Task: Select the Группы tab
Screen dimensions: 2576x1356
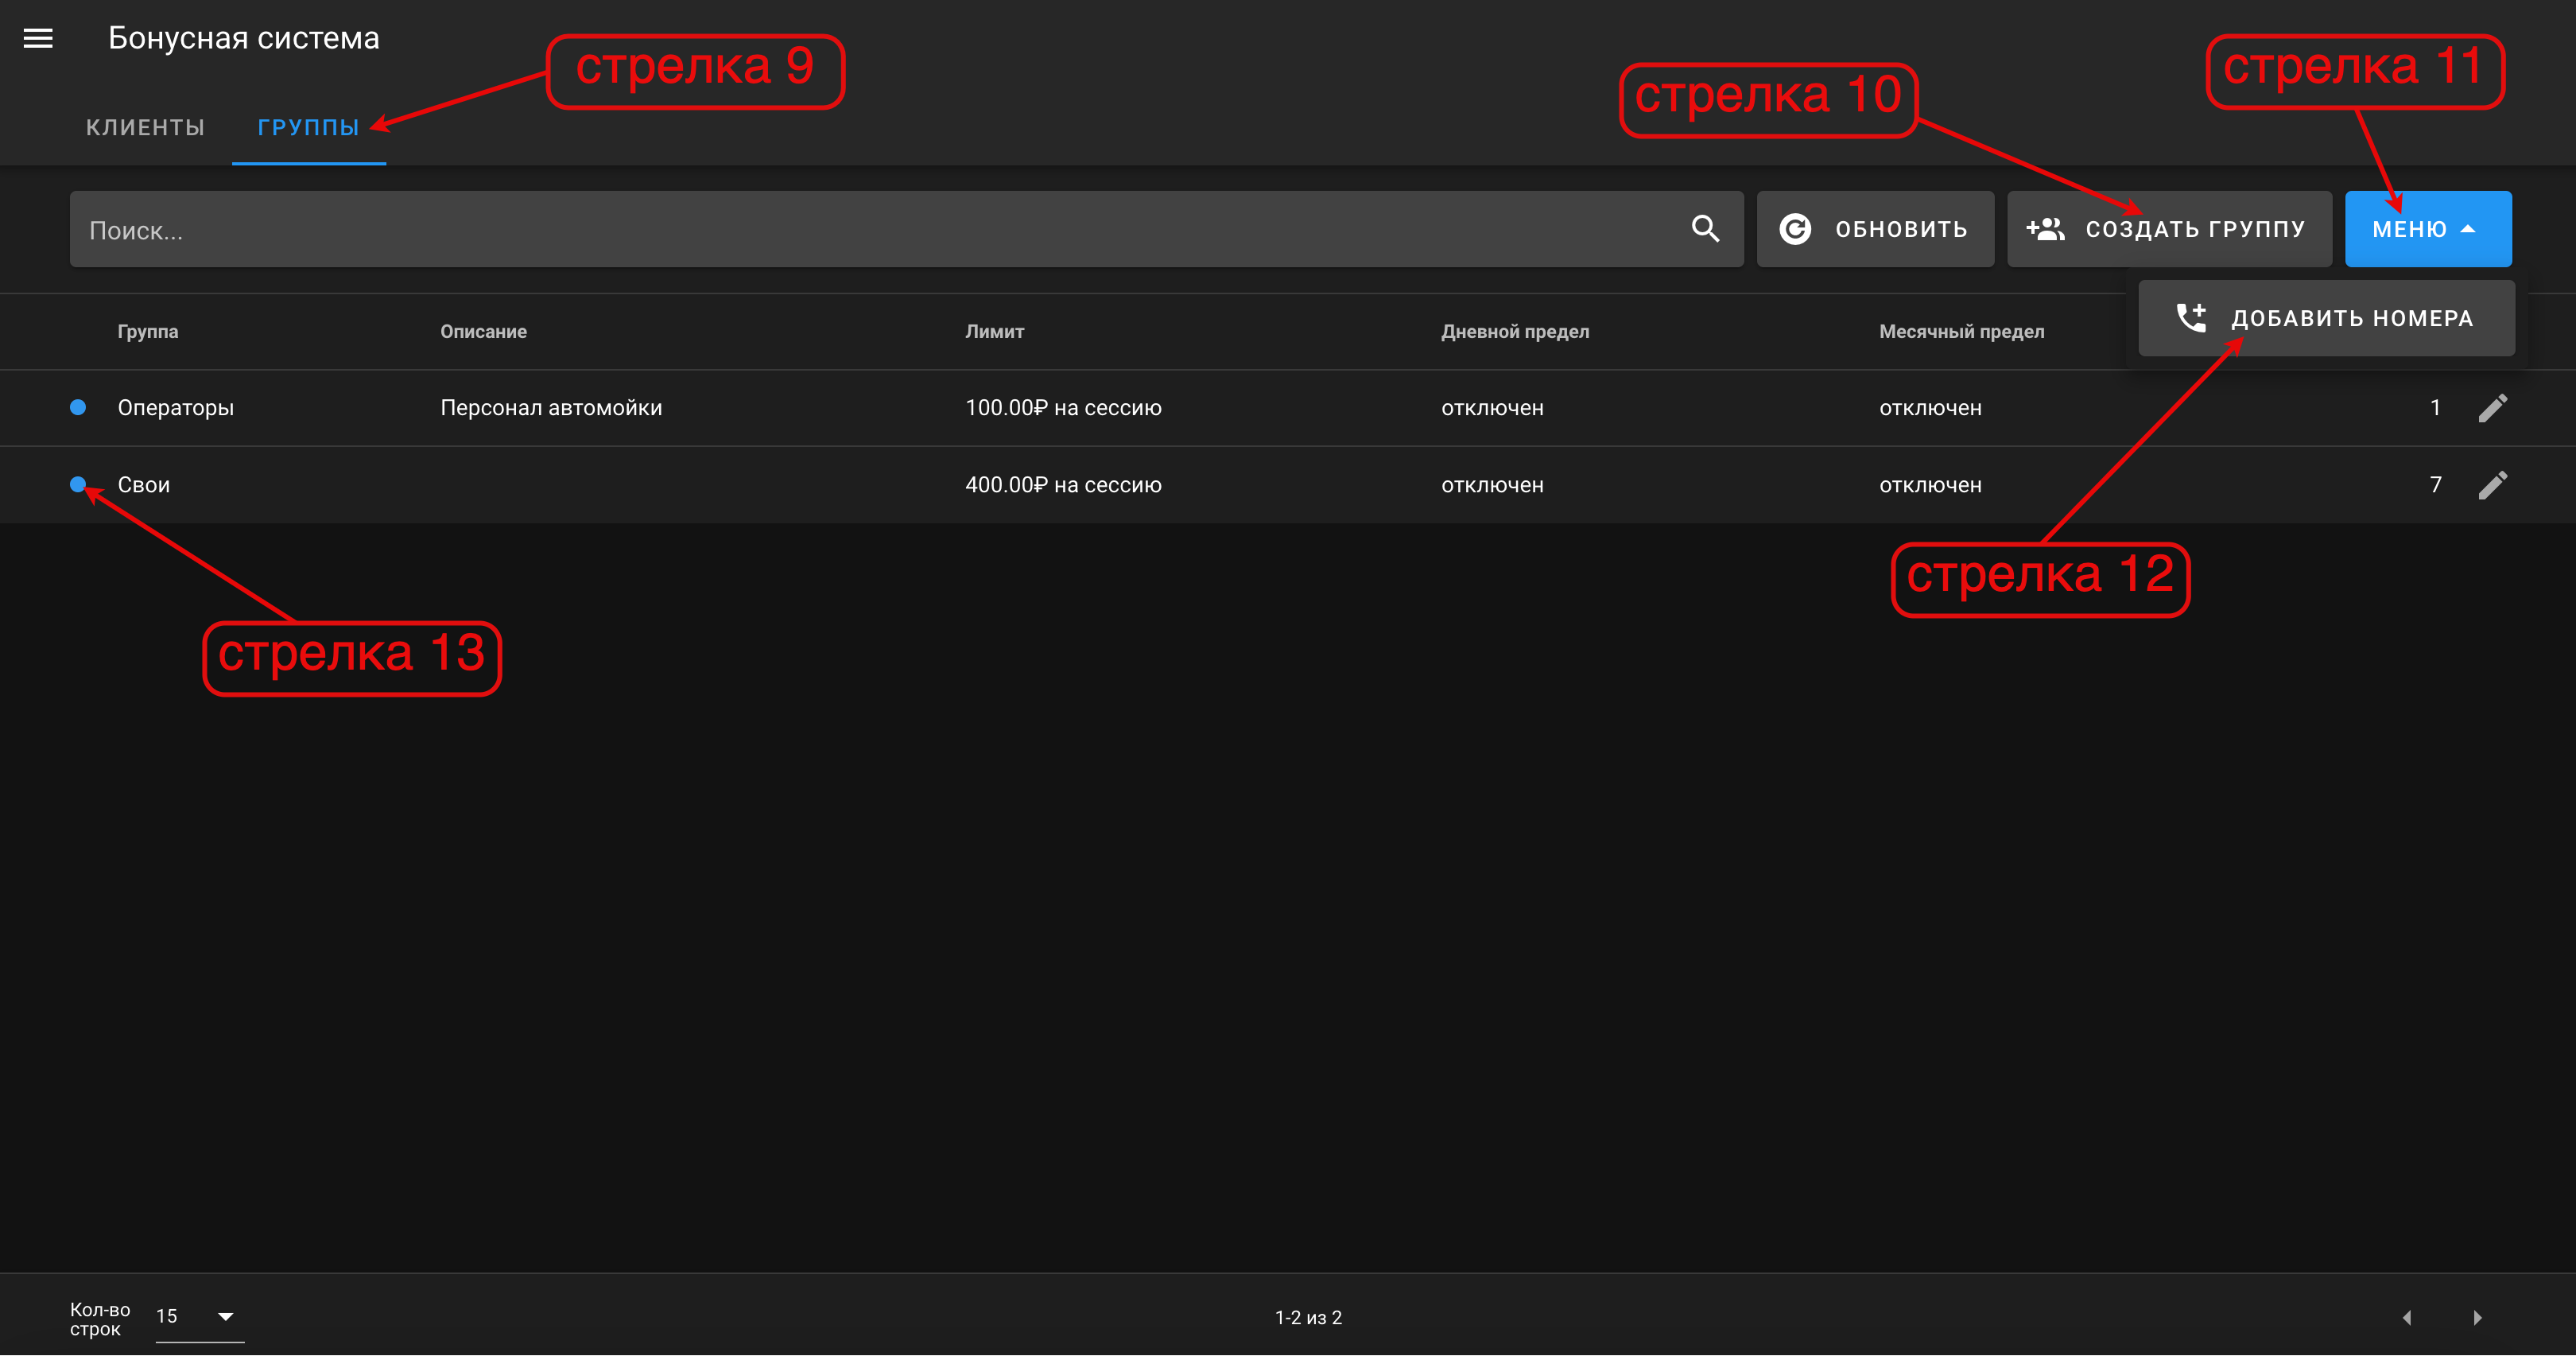Action: tap(308, 127)
